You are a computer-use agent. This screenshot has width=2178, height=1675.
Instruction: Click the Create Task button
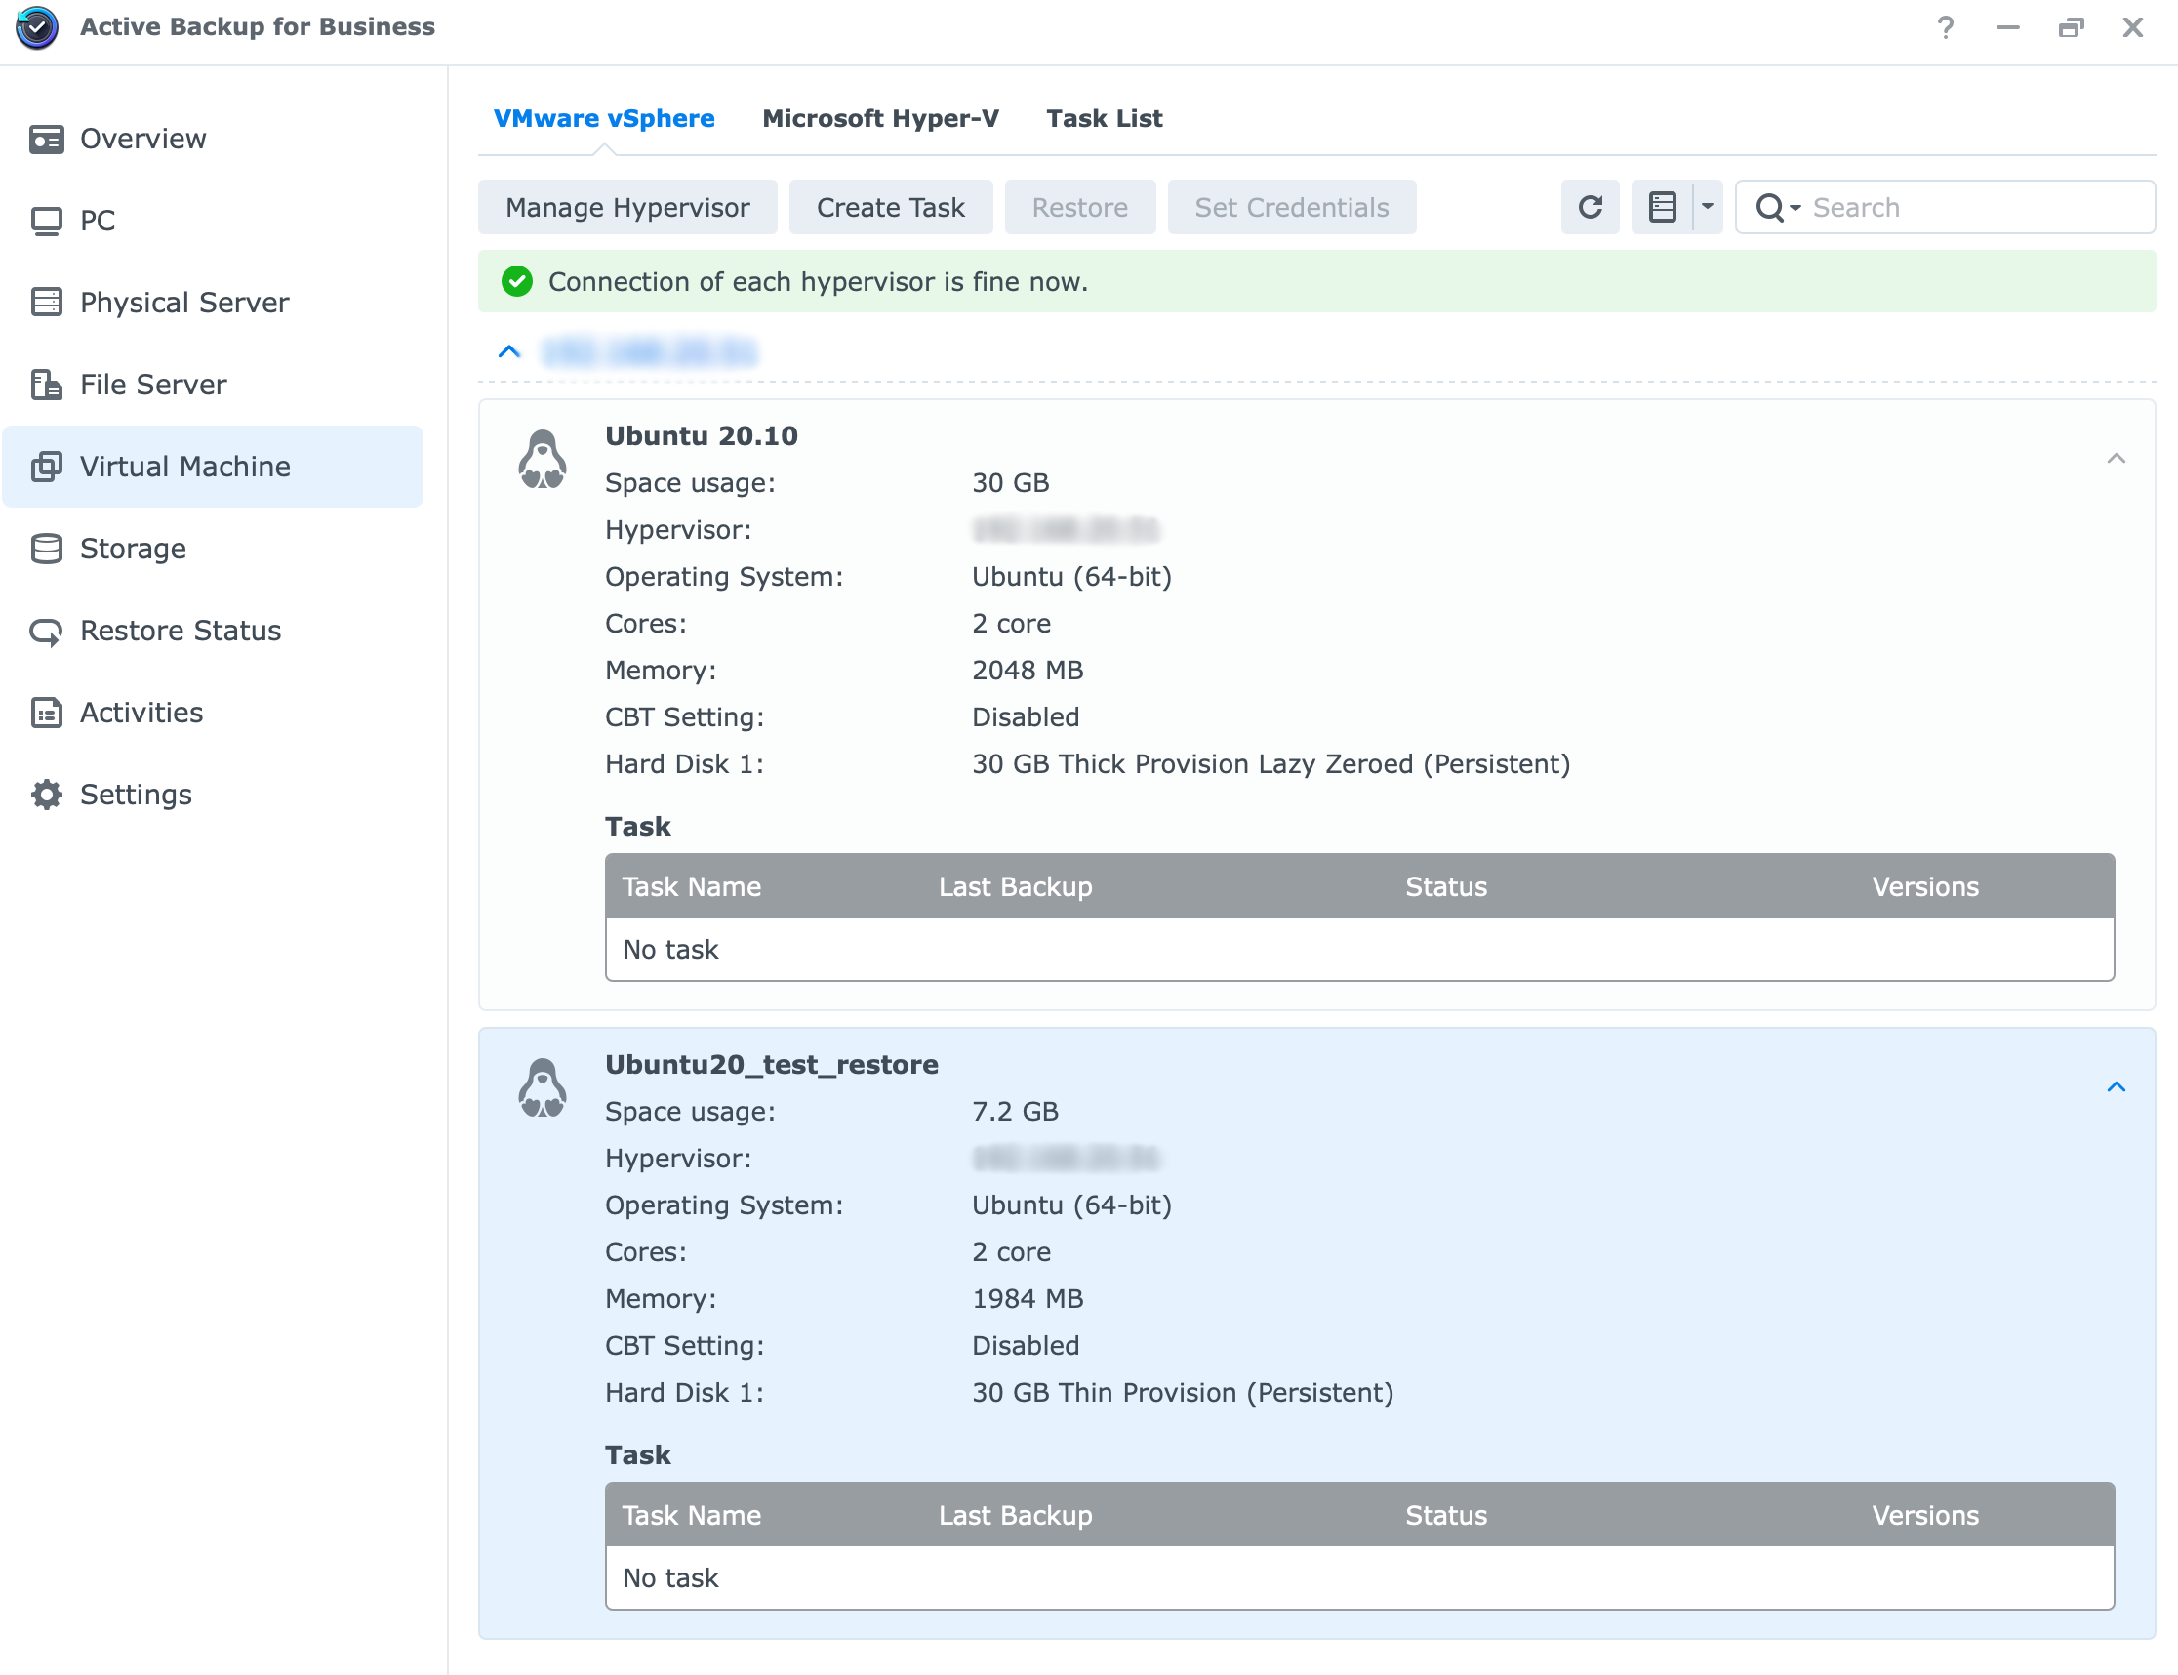pos(890,207)
